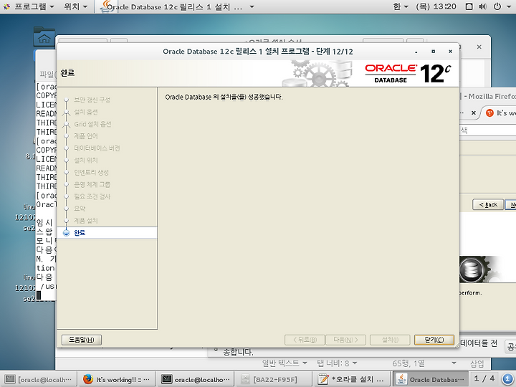Open the 탭 너비: 8 dropdown in editor
Image resolution: width=516 pixels, height=387 pixels.
click(337, 363)
